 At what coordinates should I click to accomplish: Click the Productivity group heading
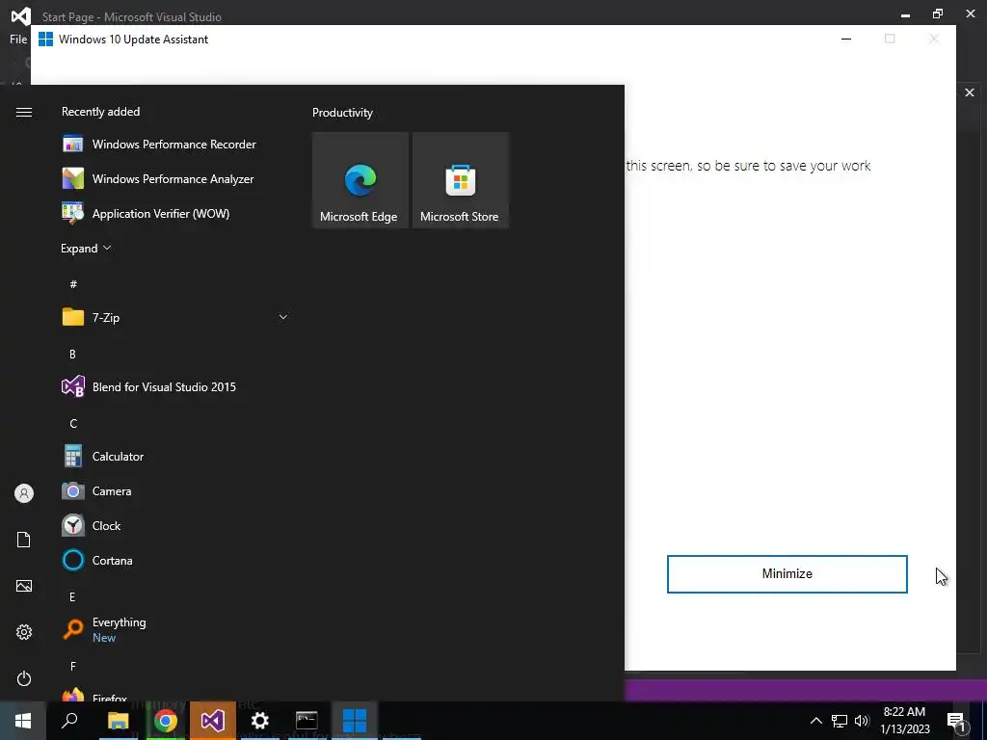342,113
